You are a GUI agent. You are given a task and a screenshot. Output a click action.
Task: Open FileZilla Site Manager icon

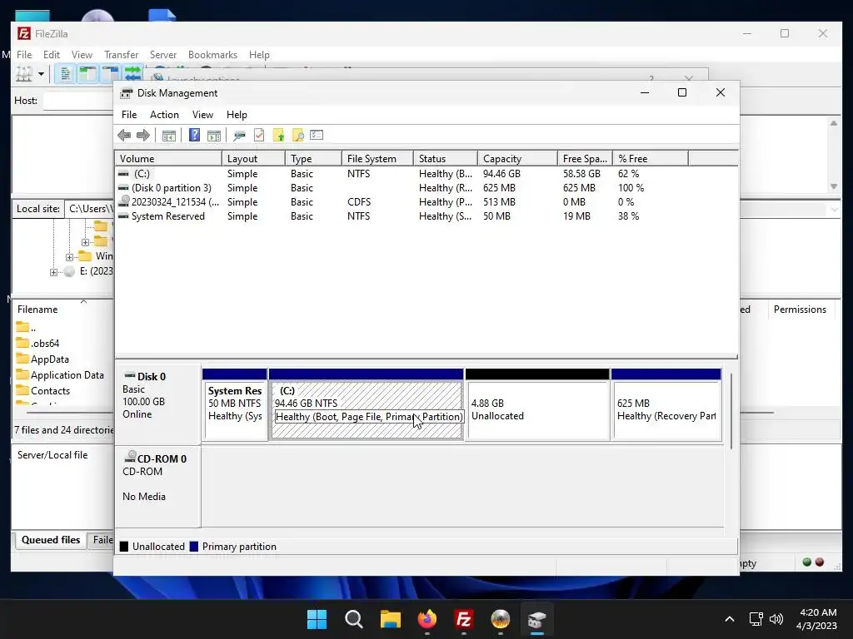[24, 73]
